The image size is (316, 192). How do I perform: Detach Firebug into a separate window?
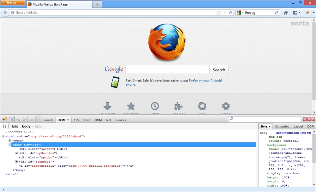click(309, 119)
